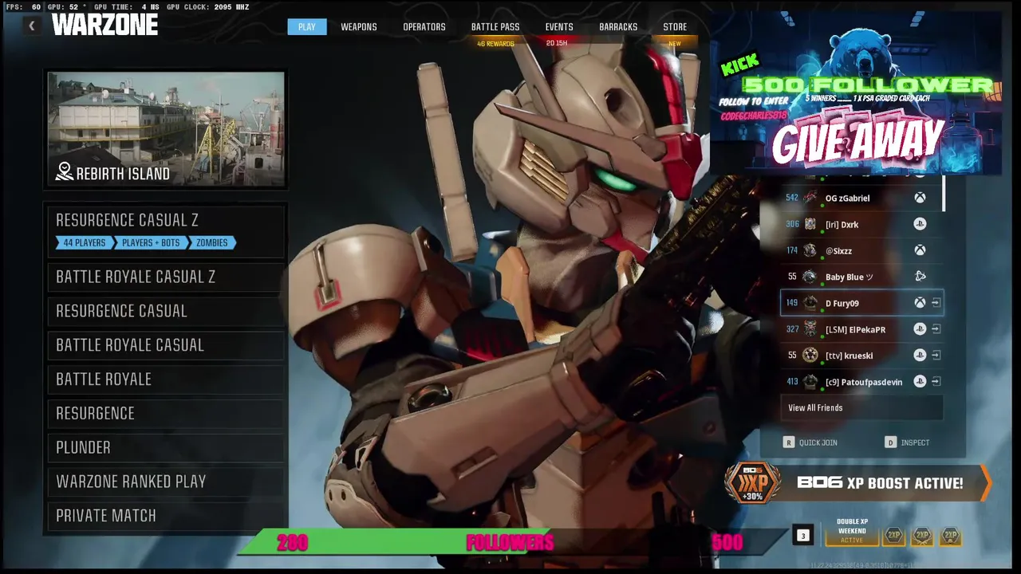This screenshot has width=1021, height=574.
Task: Open the Battle Pass tab
Action: (x=495, y=27)
